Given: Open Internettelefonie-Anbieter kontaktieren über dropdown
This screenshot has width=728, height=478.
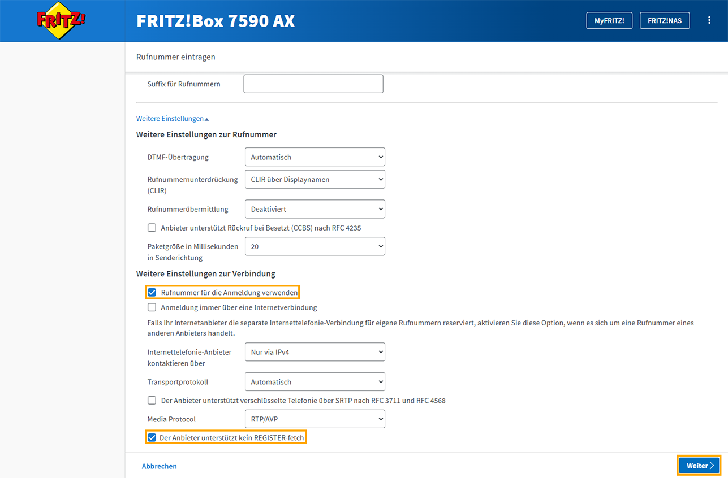Looking at the screenshot, I should point(315,352).
